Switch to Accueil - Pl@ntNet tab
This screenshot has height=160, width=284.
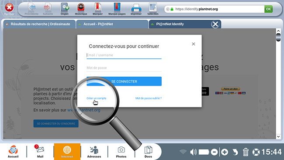112,24
